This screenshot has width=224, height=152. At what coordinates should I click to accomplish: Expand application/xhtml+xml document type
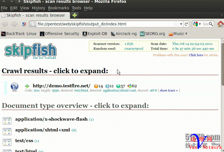(43, 130)
